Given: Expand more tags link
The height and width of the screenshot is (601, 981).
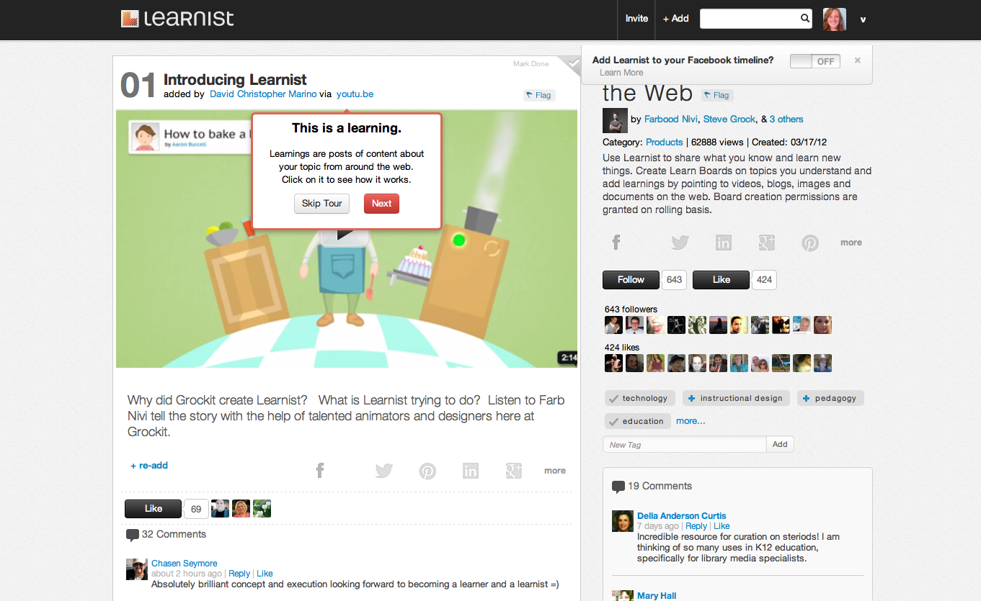Looking at the screenshot, I should click(691, 421).
